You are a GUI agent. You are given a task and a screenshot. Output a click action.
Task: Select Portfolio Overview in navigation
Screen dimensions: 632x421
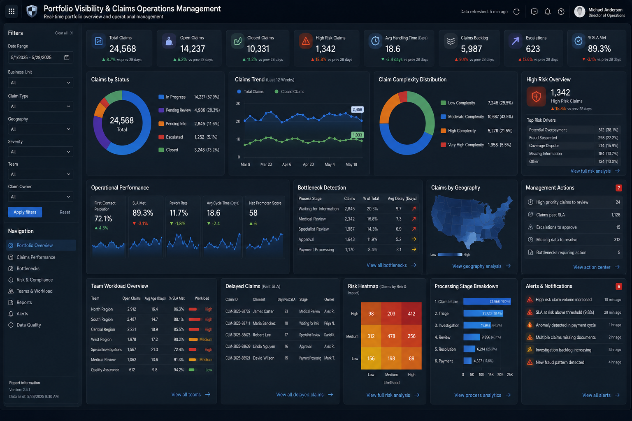(41, 245)
